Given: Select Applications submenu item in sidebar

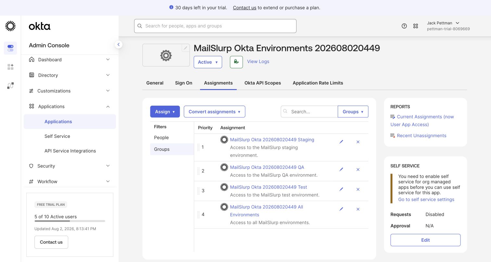Looking at the screenshot, I should click(70, 122).
